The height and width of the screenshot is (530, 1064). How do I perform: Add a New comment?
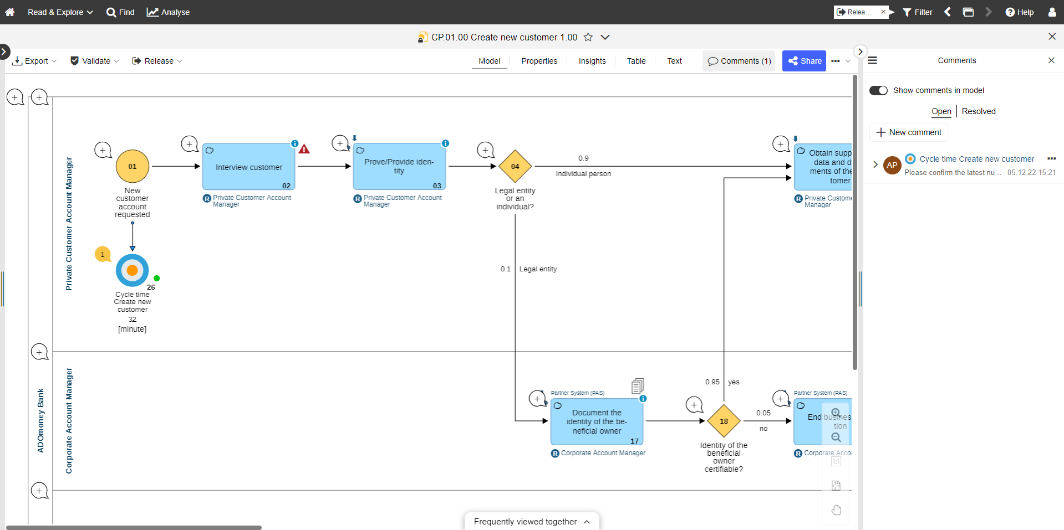point(909,132)
